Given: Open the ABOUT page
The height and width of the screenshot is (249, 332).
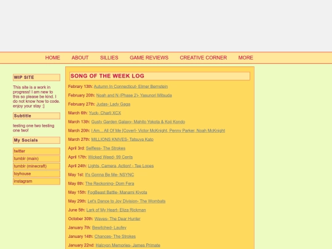Looking at the screenshot, I should pyautogui.click(x=80, y=58).
